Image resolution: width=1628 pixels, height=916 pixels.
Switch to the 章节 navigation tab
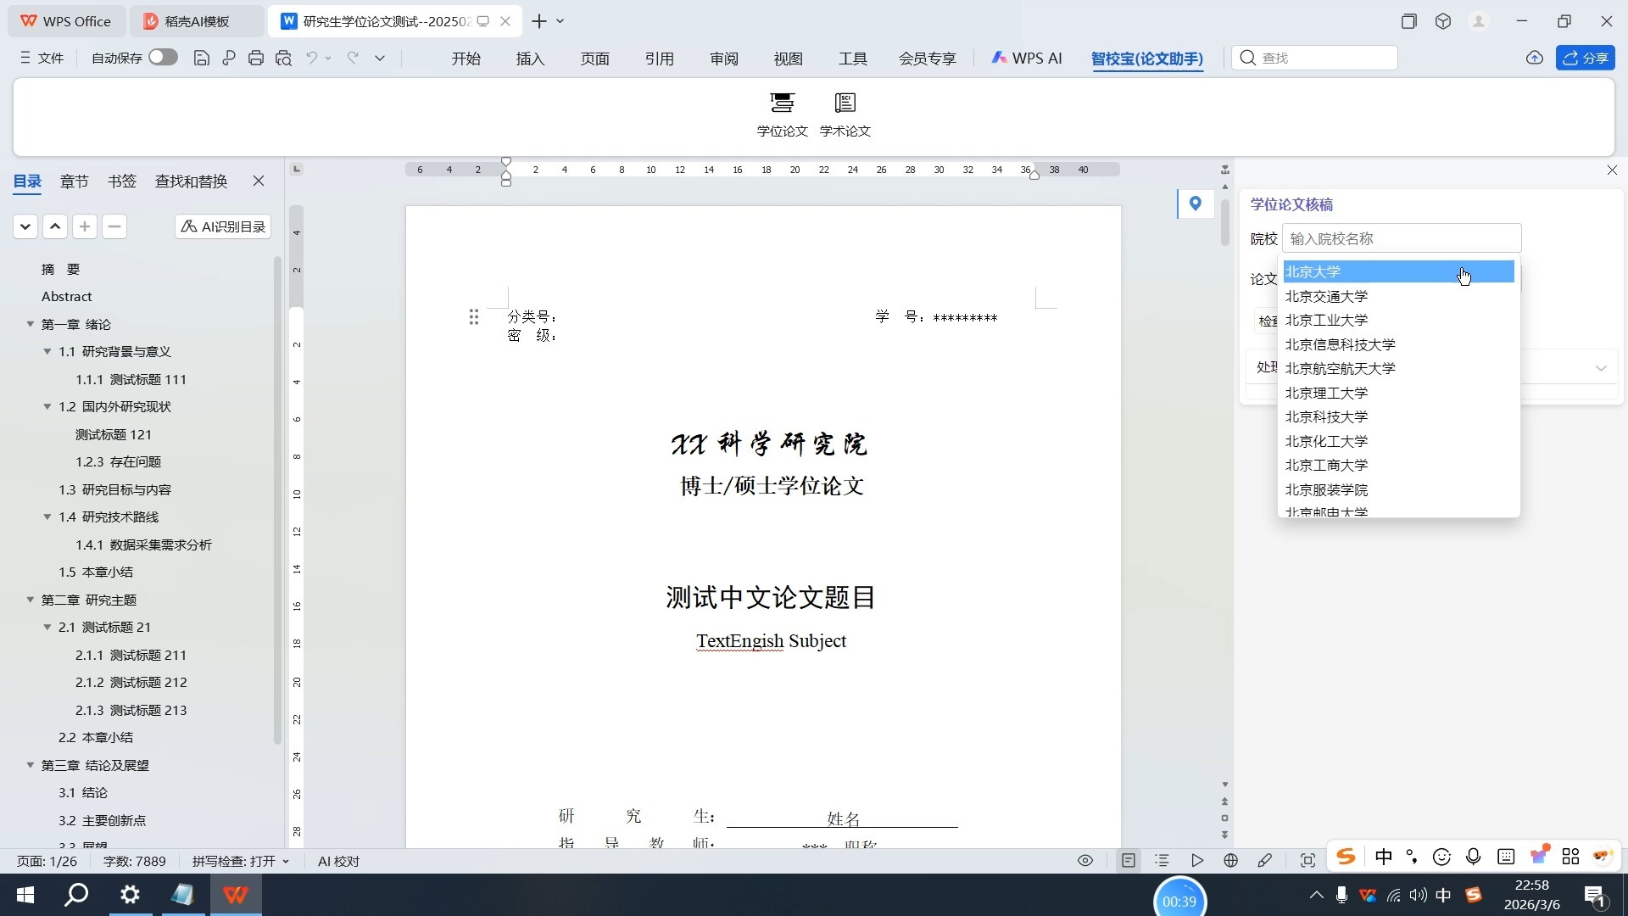74,182
